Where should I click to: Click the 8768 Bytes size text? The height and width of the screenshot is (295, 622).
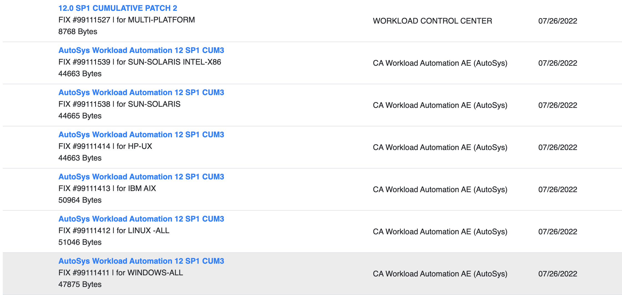(78, 31)
